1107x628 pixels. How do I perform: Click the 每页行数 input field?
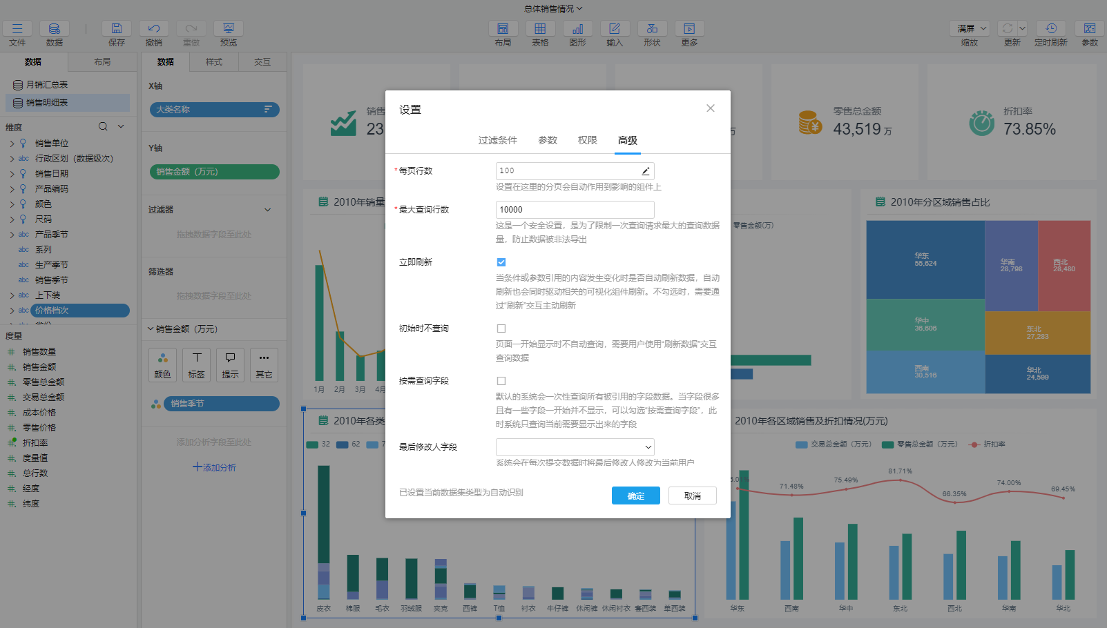[x=566, y=170]
